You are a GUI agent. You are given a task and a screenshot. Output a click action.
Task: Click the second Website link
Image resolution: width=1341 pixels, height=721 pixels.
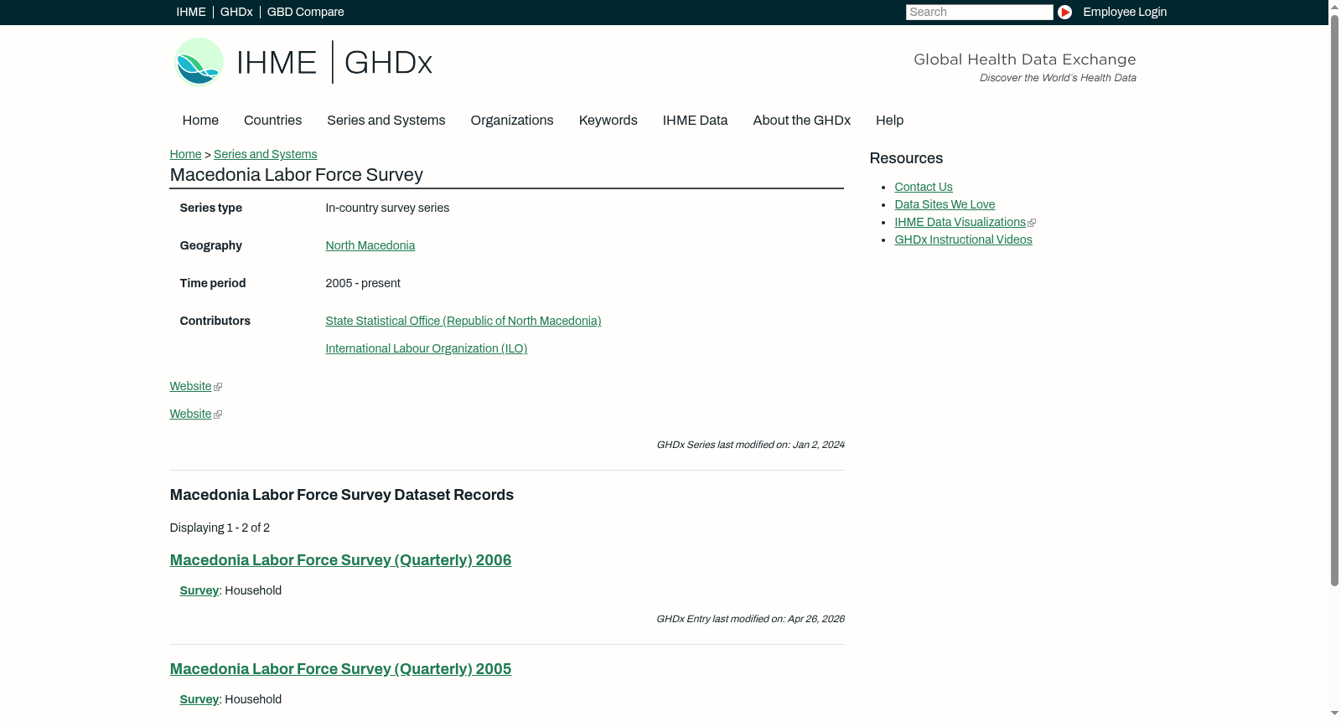(x=190, y=414)
